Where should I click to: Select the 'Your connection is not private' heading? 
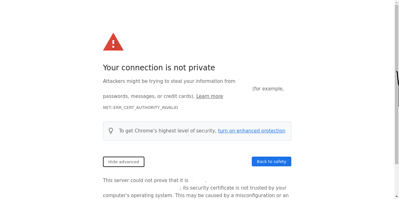tap(159, 67)
